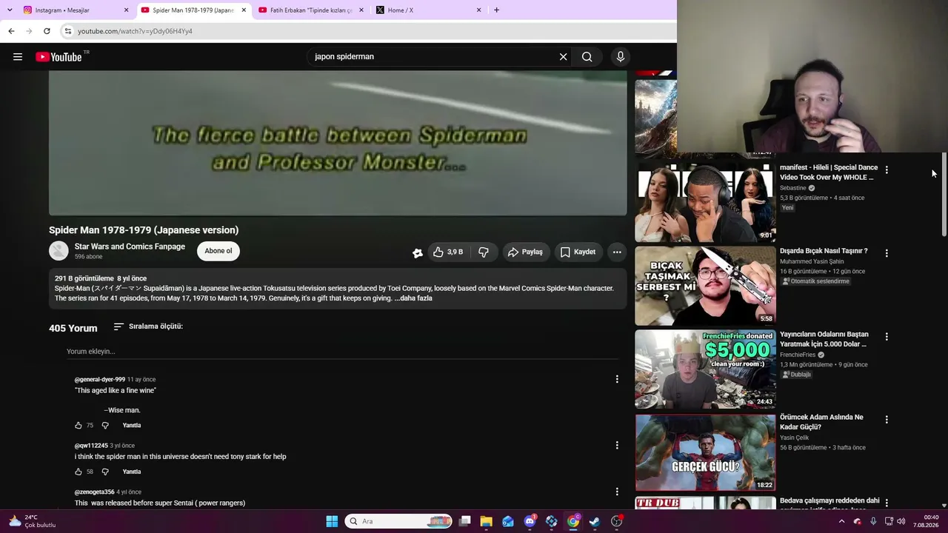Open File Explorer from the taskbar
Image resolution: width=948 pixels, height=533 pixels.
coord(486,521)
